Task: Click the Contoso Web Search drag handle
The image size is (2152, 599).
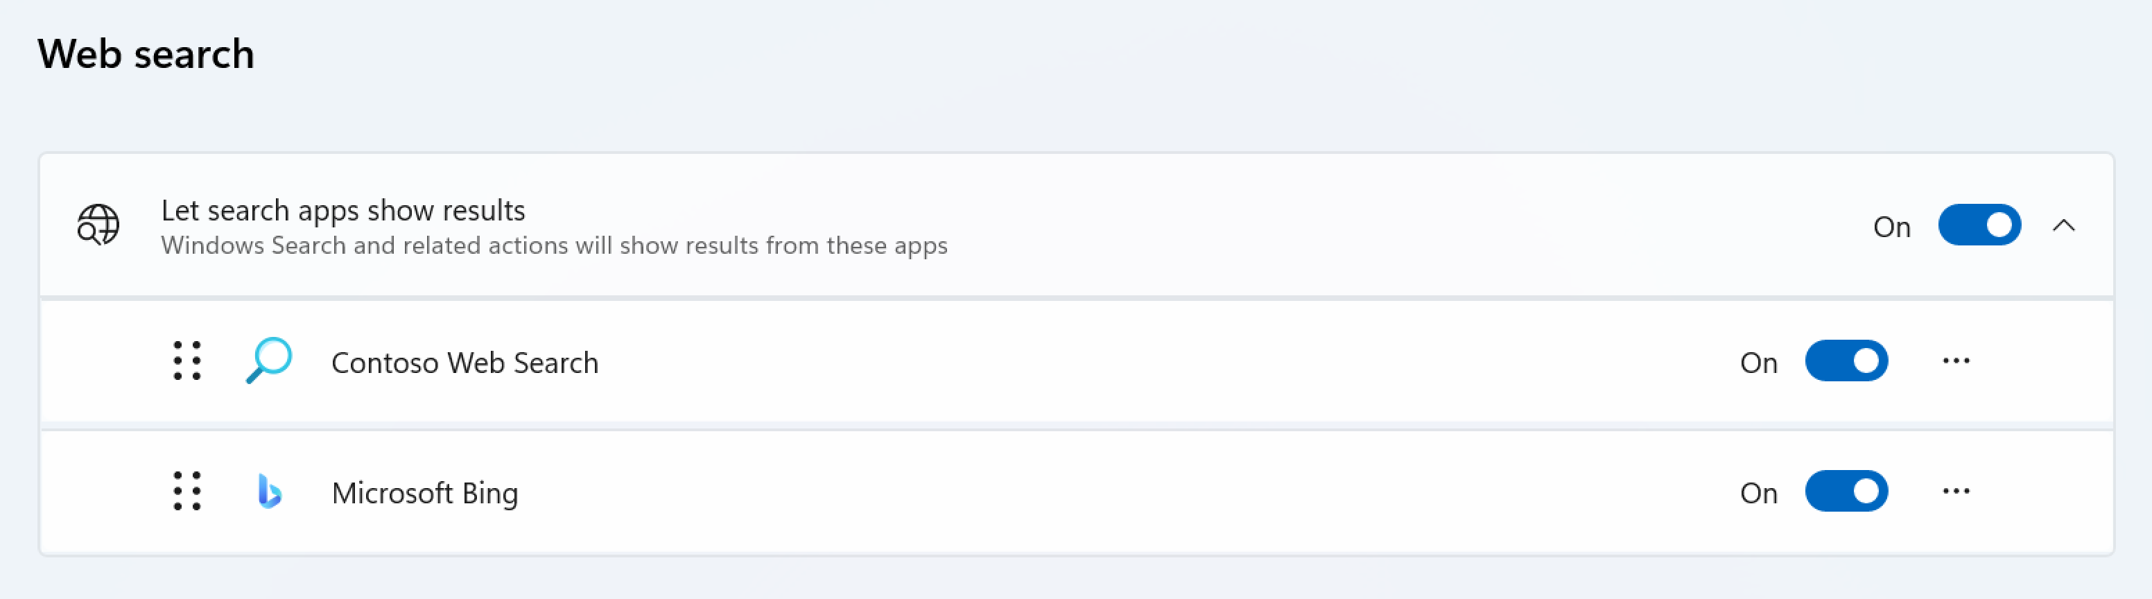Action: tap(187, 361)
